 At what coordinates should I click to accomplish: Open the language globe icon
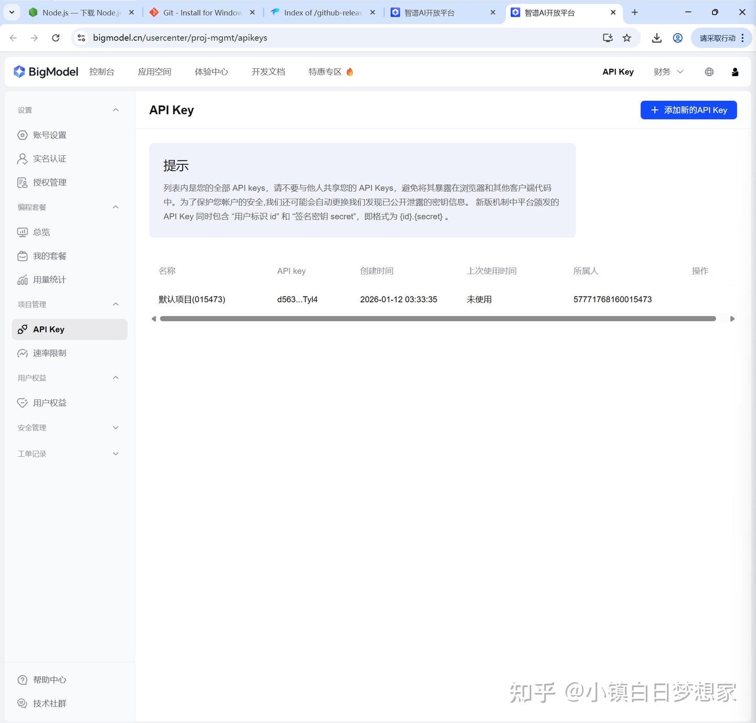[709, 72]
